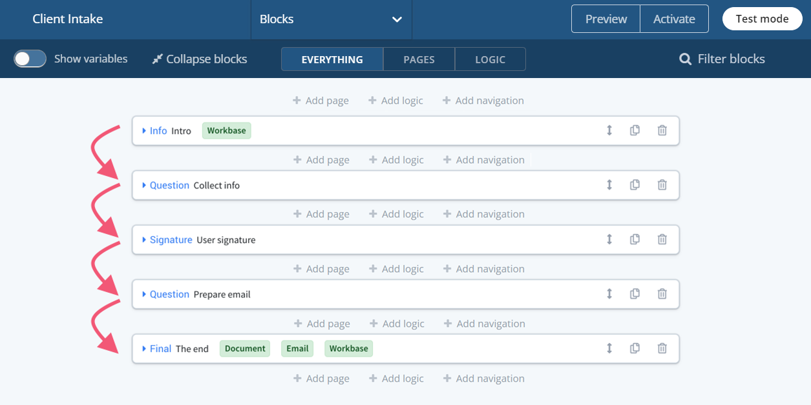Switch to the PAGES tab
This screenshot has height=405, width=811.
coord(419,59)
